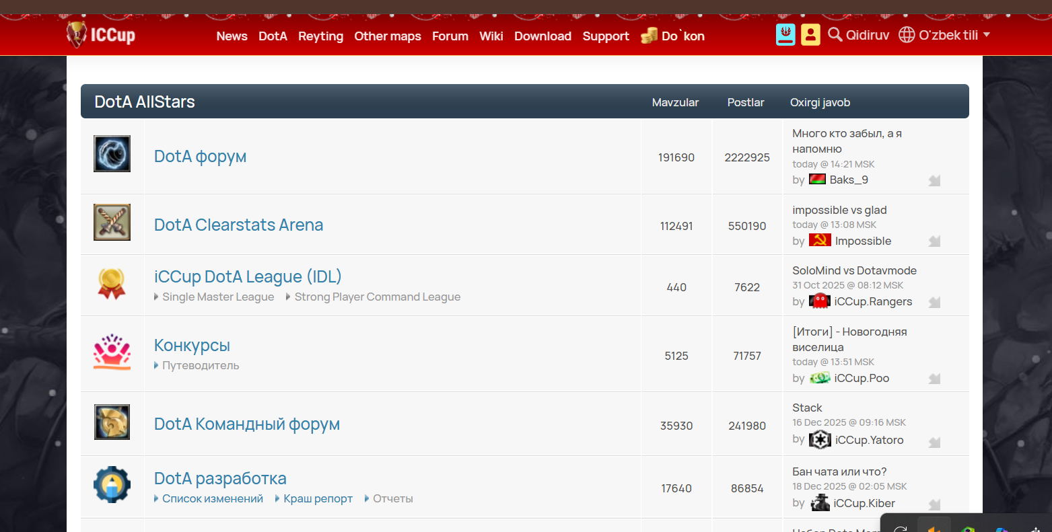Jump to last post by iCCup.Kiber arrow
The width and height of the screenshot is (1052, 532).
tap(934, 504)
